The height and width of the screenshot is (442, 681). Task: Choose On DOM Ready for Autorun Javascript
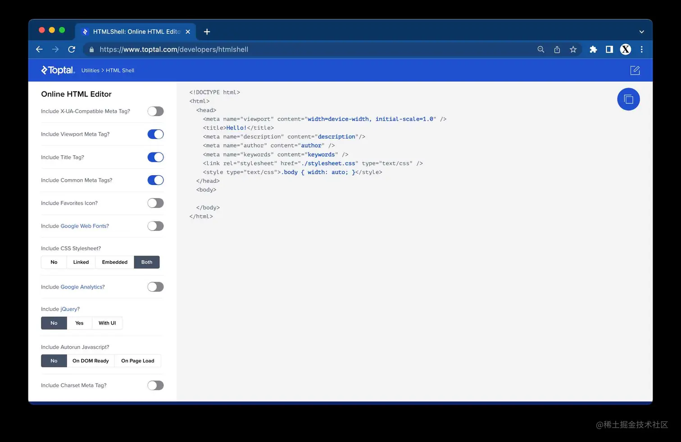coord(91,361)
